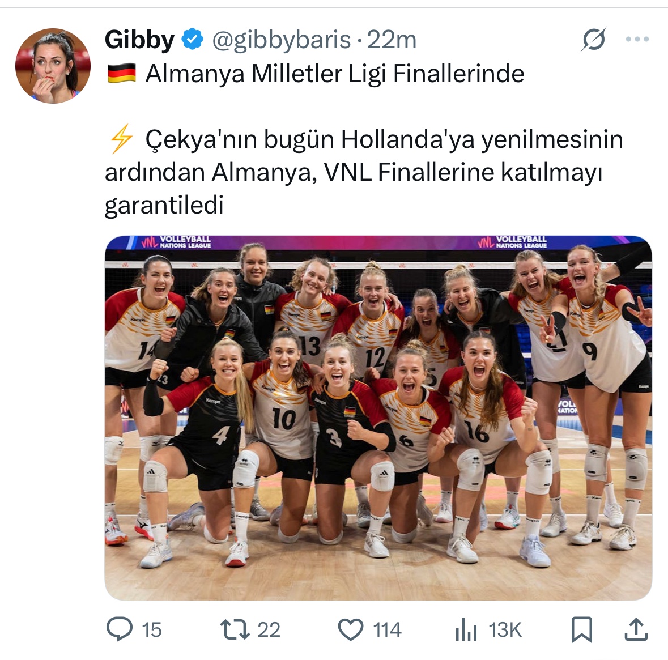Click the Gibby display name
The width and height of the screenshot is (668, 660).
click(x=139, y=40)
